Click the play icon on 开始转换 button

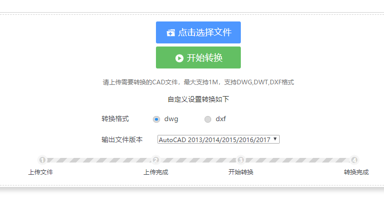pos(179,58)
